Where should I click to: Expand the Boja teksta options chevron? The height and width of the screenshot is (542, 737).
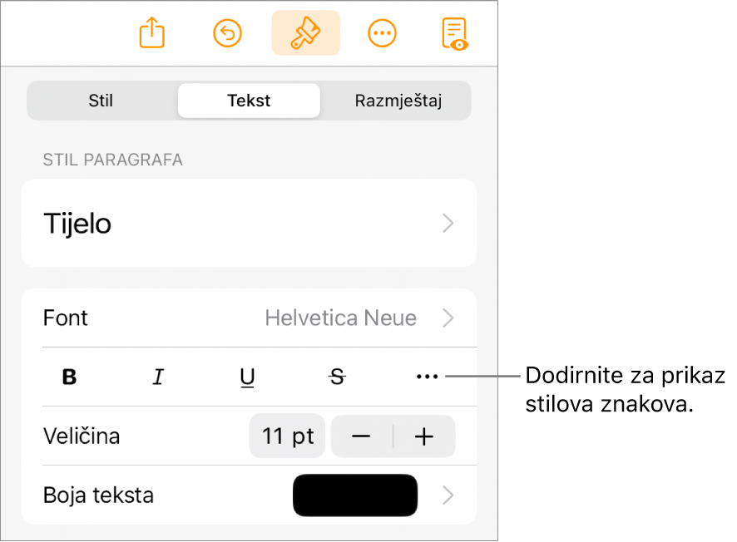[x=448, y=495]
